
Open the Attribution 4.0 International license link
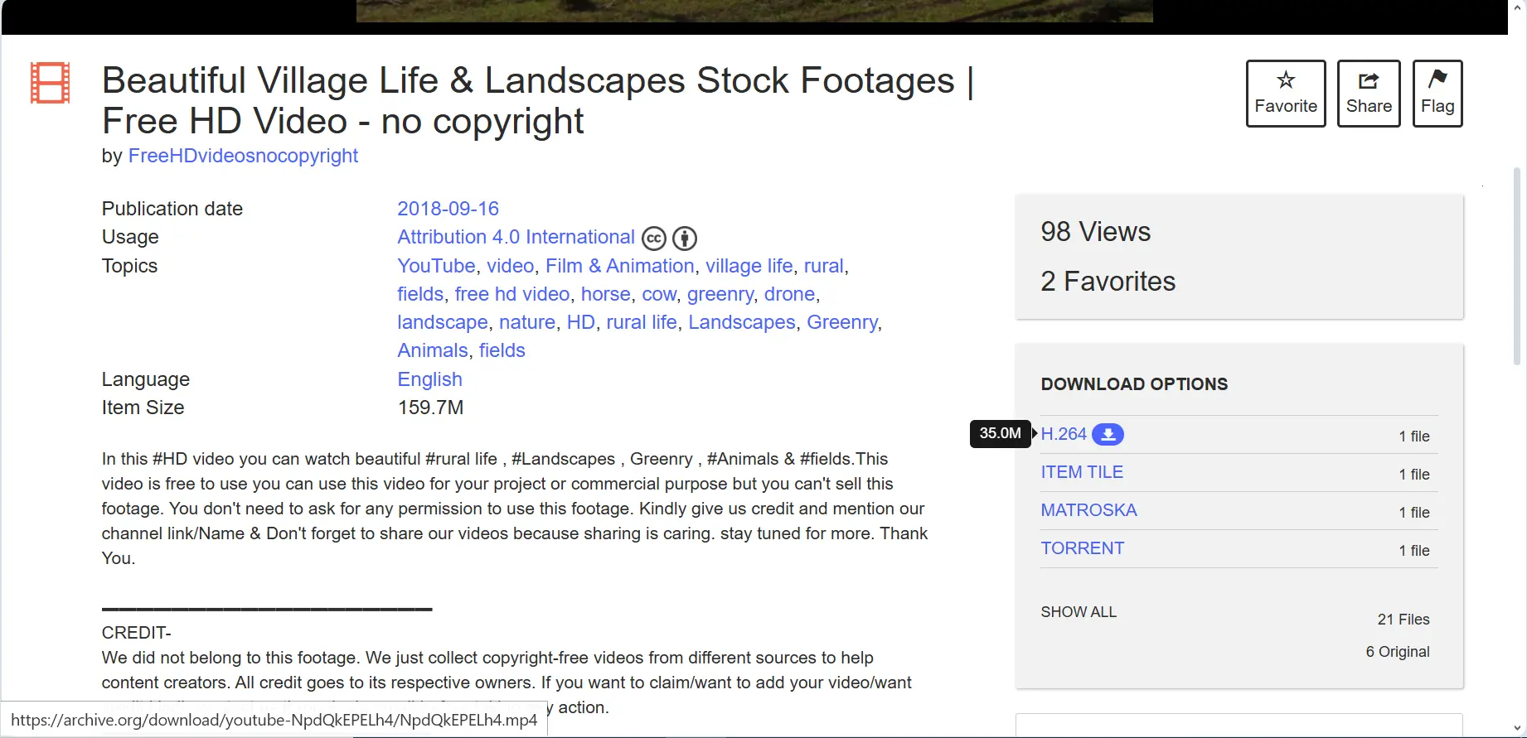pos(516,237)
